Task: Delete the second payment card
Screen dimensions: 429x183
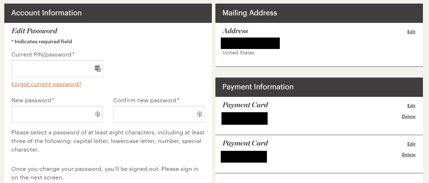Action: [408, 155]
